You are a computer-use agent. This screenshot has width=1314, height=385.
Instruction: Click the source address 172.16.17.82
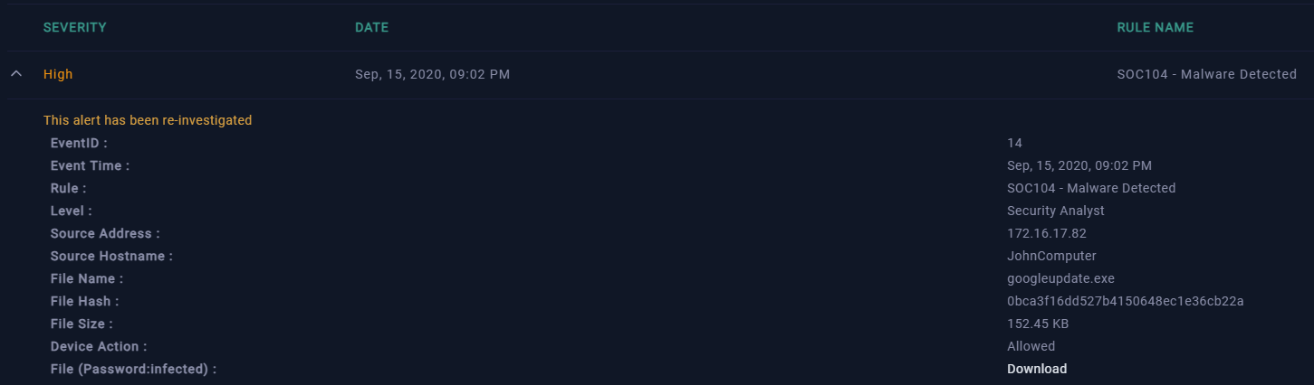click(1046, 233)
